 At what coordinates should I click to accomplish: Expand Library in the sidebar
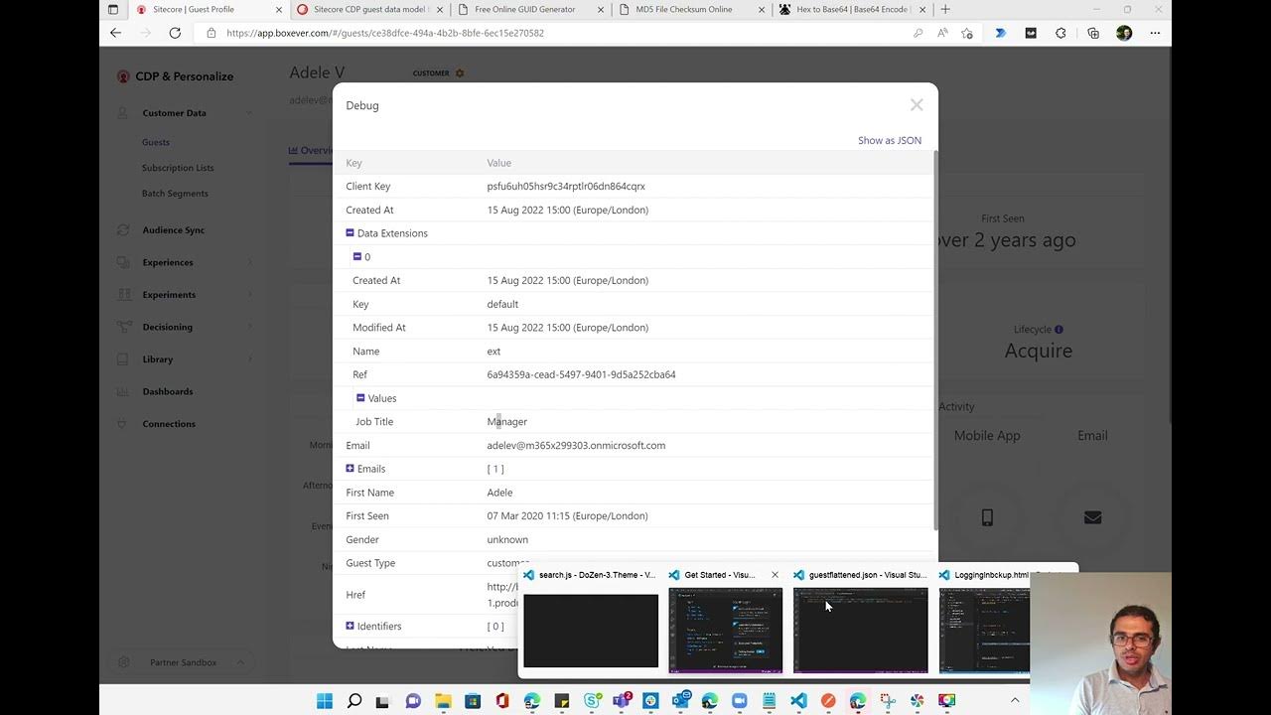click(158, 358)
